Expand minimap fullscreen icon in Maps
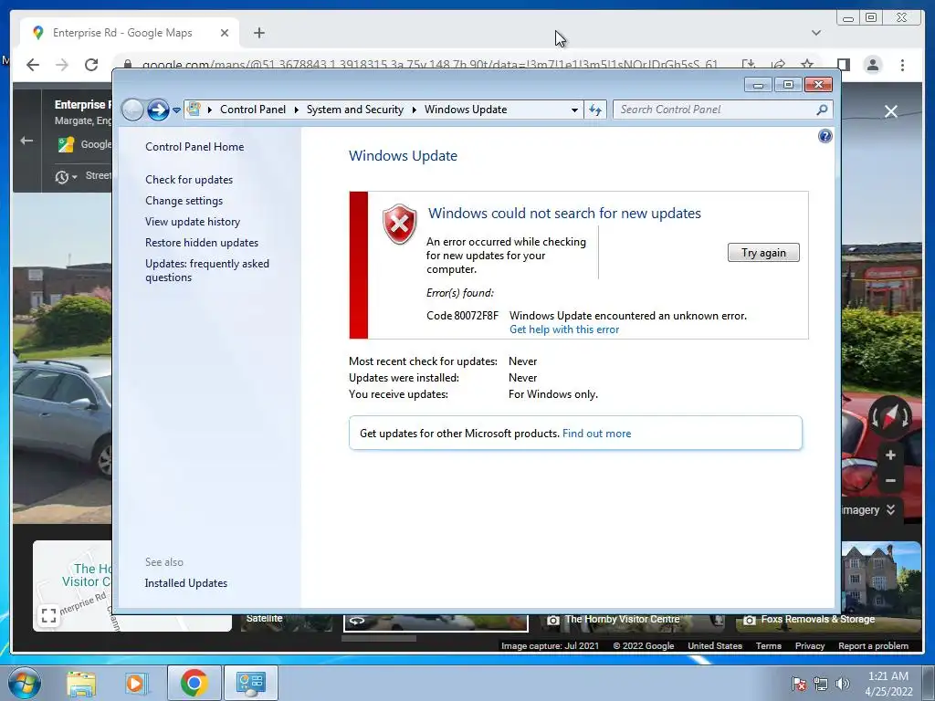 [x=48, y=615]
